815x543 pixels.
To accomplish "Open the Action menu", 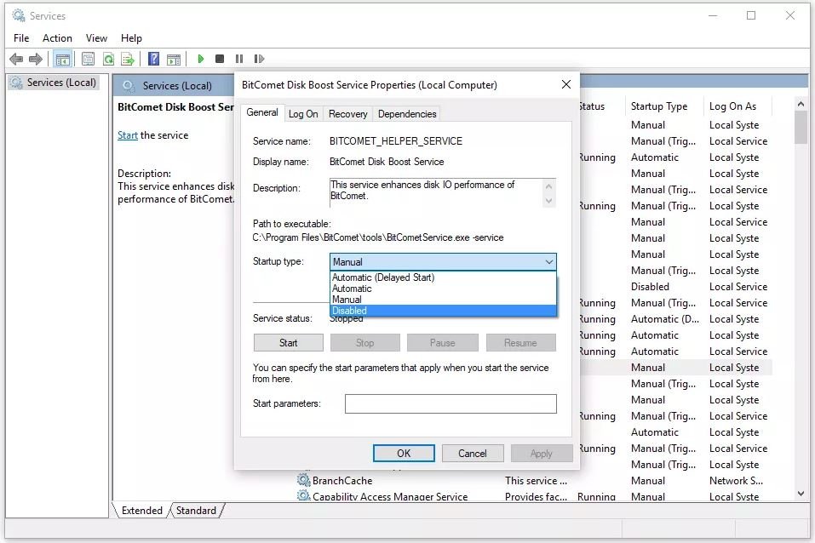I will 57,38.
